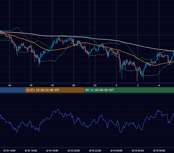Click the 6/18 14:00 label on the oscillator axis

pos(9,150)
